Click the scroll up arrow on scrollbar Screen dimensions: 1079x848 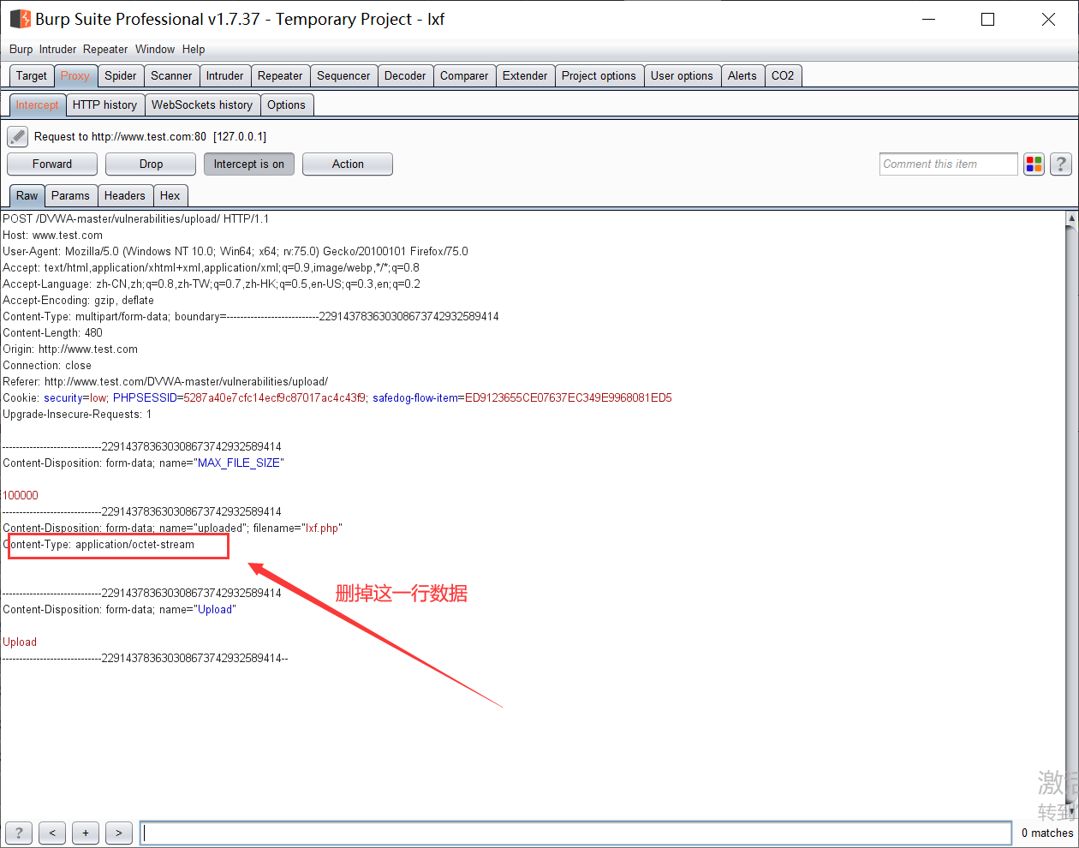click(1071, 219)
